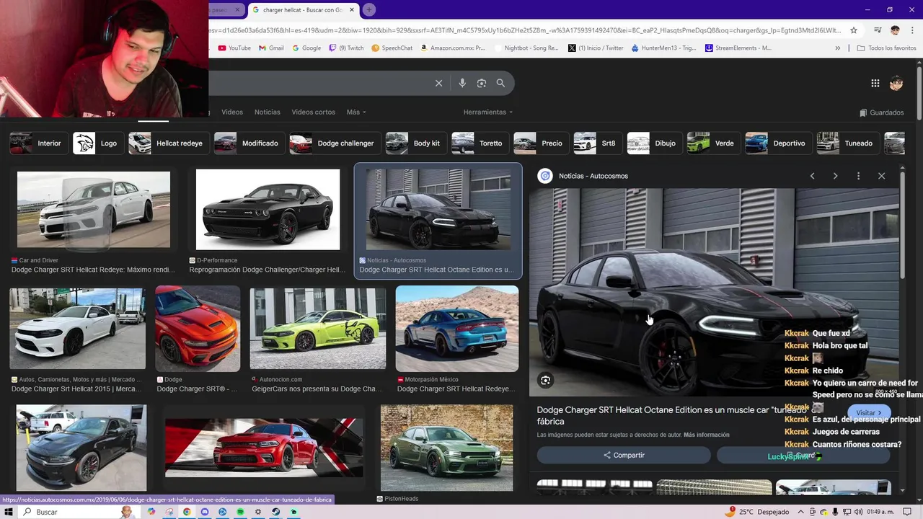The width and height of the screenshot is (923, 519).
Task: Start voice search with microphone icon
Action: tap(462, 83)
